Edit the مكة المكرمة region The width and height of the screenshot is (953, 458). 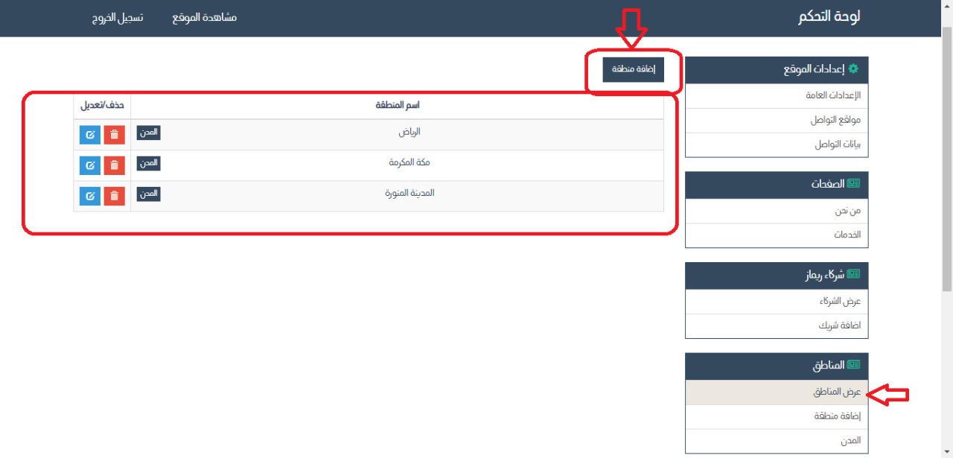[x=90, y=165]
